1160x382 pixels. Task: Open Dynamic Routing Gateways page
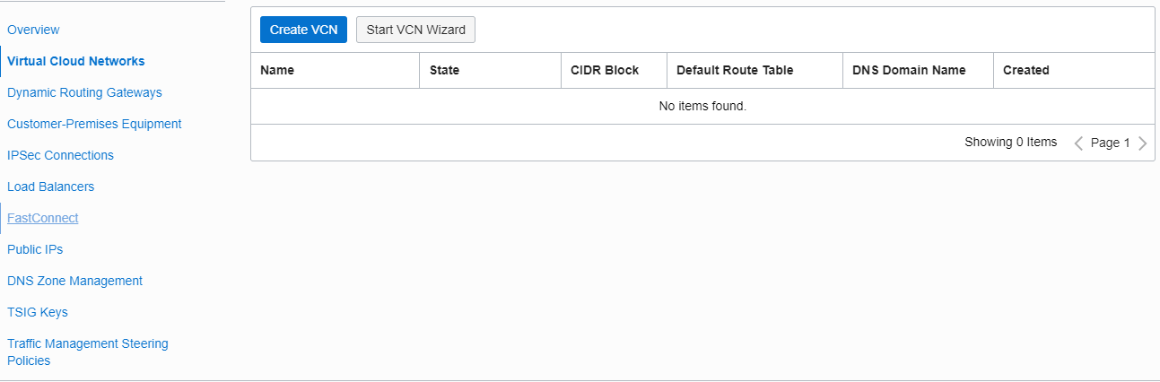pyautogui.click(x=84, y=92)
